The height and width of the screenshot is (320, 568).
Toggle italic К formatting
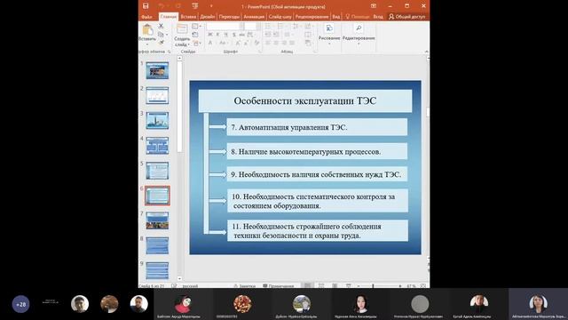217,35
